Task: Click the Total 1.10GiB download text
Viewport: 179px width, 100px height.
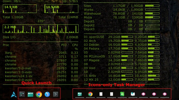Action: pyautogui.click(x=13, y=17)
